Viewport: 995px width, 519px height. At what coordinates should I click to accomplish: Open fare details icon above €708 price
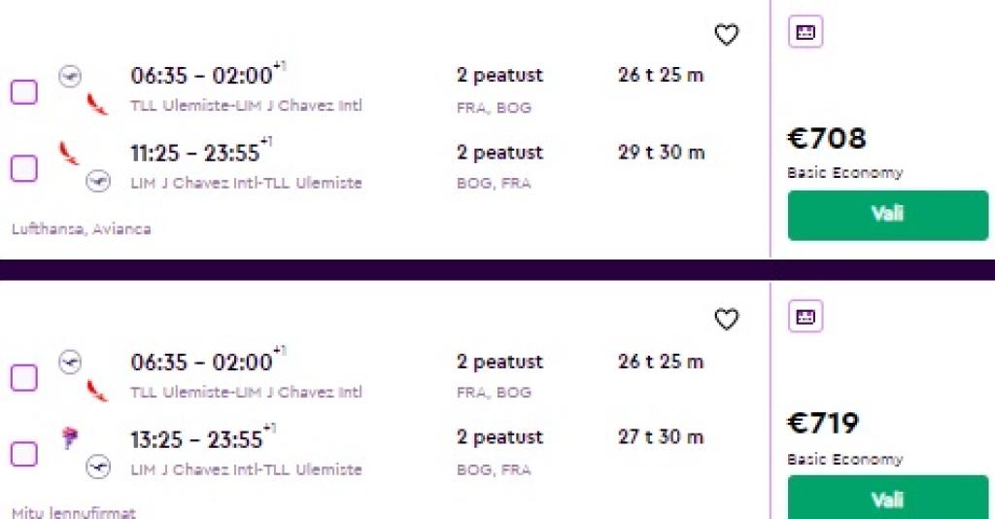coord(806,32)
